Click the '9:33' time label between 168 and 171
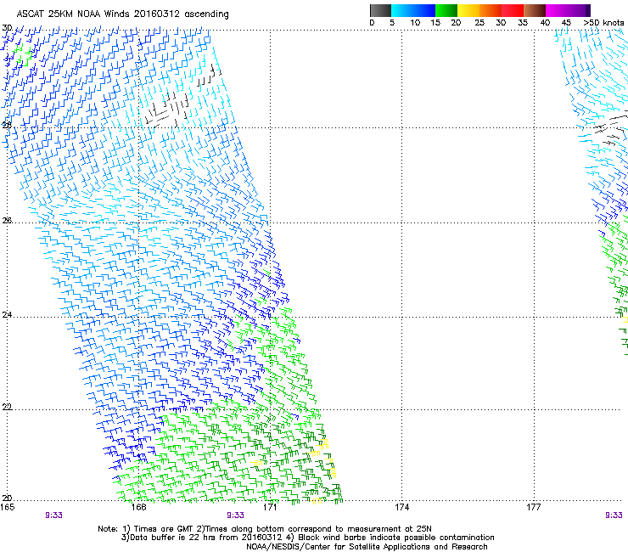Screen dimensions: 628x552 point(236,515)
